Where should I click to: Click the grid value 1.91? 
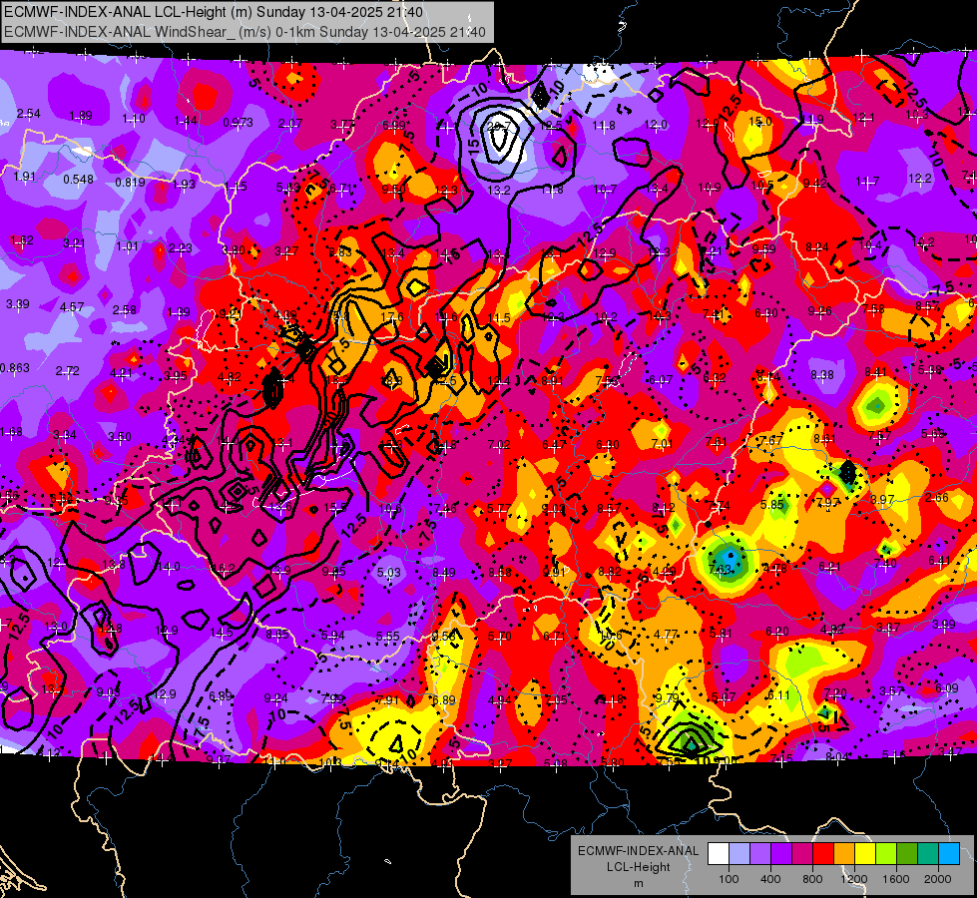[25, 177]
